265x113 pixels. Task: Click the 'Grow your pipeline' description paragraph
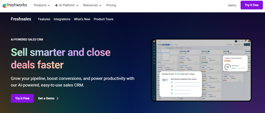tap(72, 82)
